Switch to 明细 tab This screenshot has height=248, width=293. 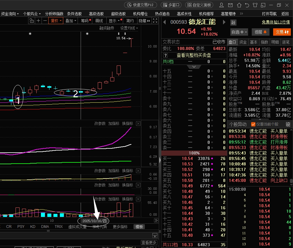tap(275, 42)
